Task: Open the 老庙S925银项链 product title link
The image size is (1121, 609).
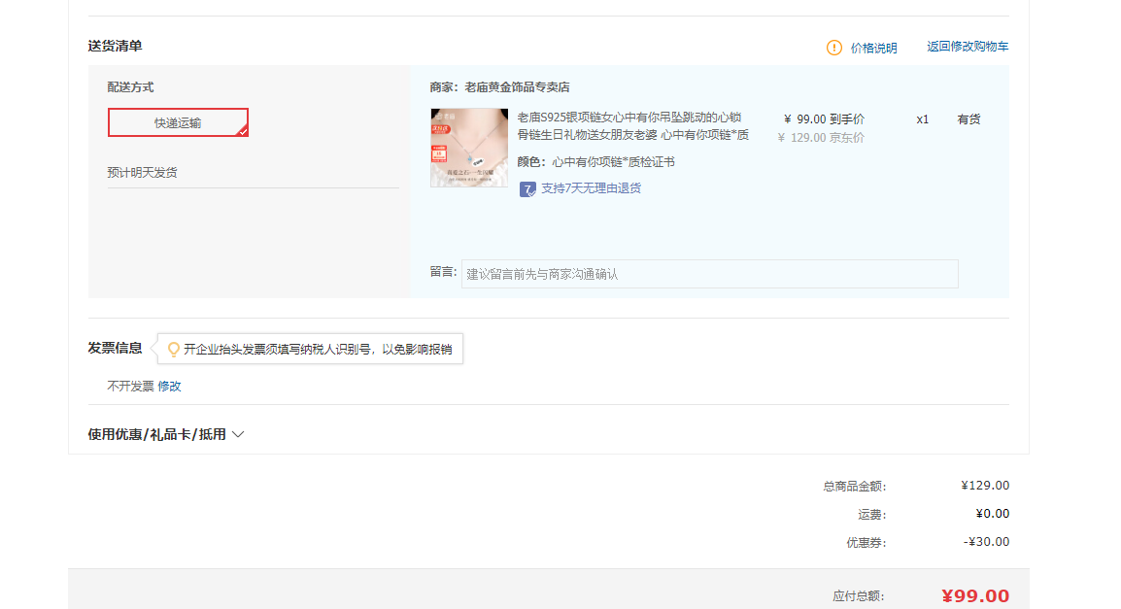Action: [632, 126]
